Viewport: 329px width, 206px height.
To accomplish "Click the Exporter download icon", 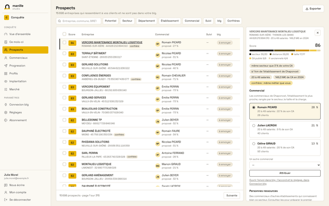I will pos(307,9).
